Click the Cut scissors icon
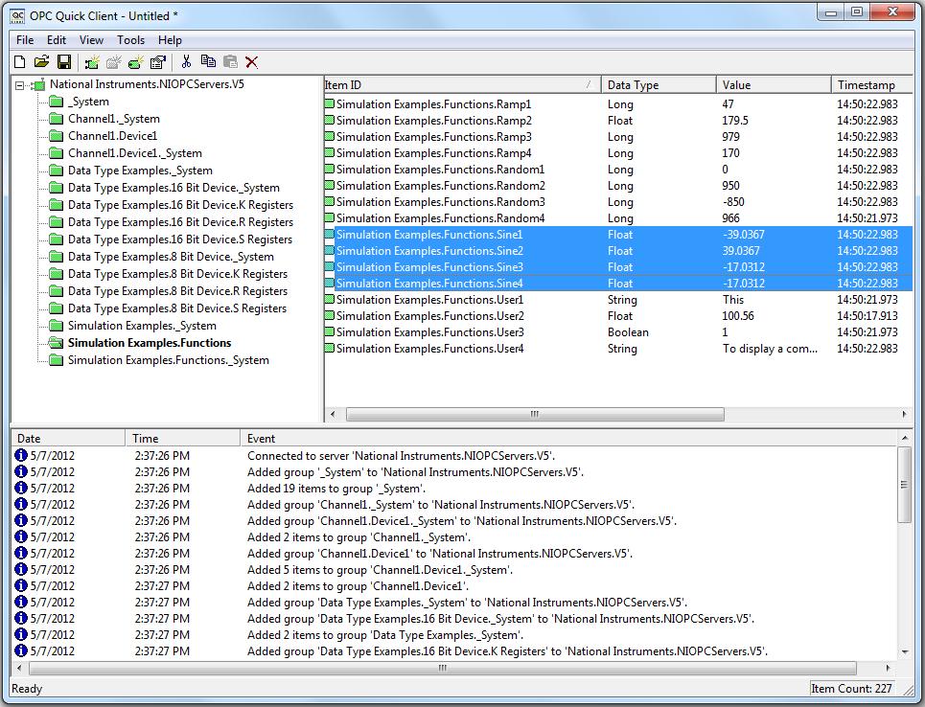Image resolution: width=925 pixels, height=707 pixels. 186,62
